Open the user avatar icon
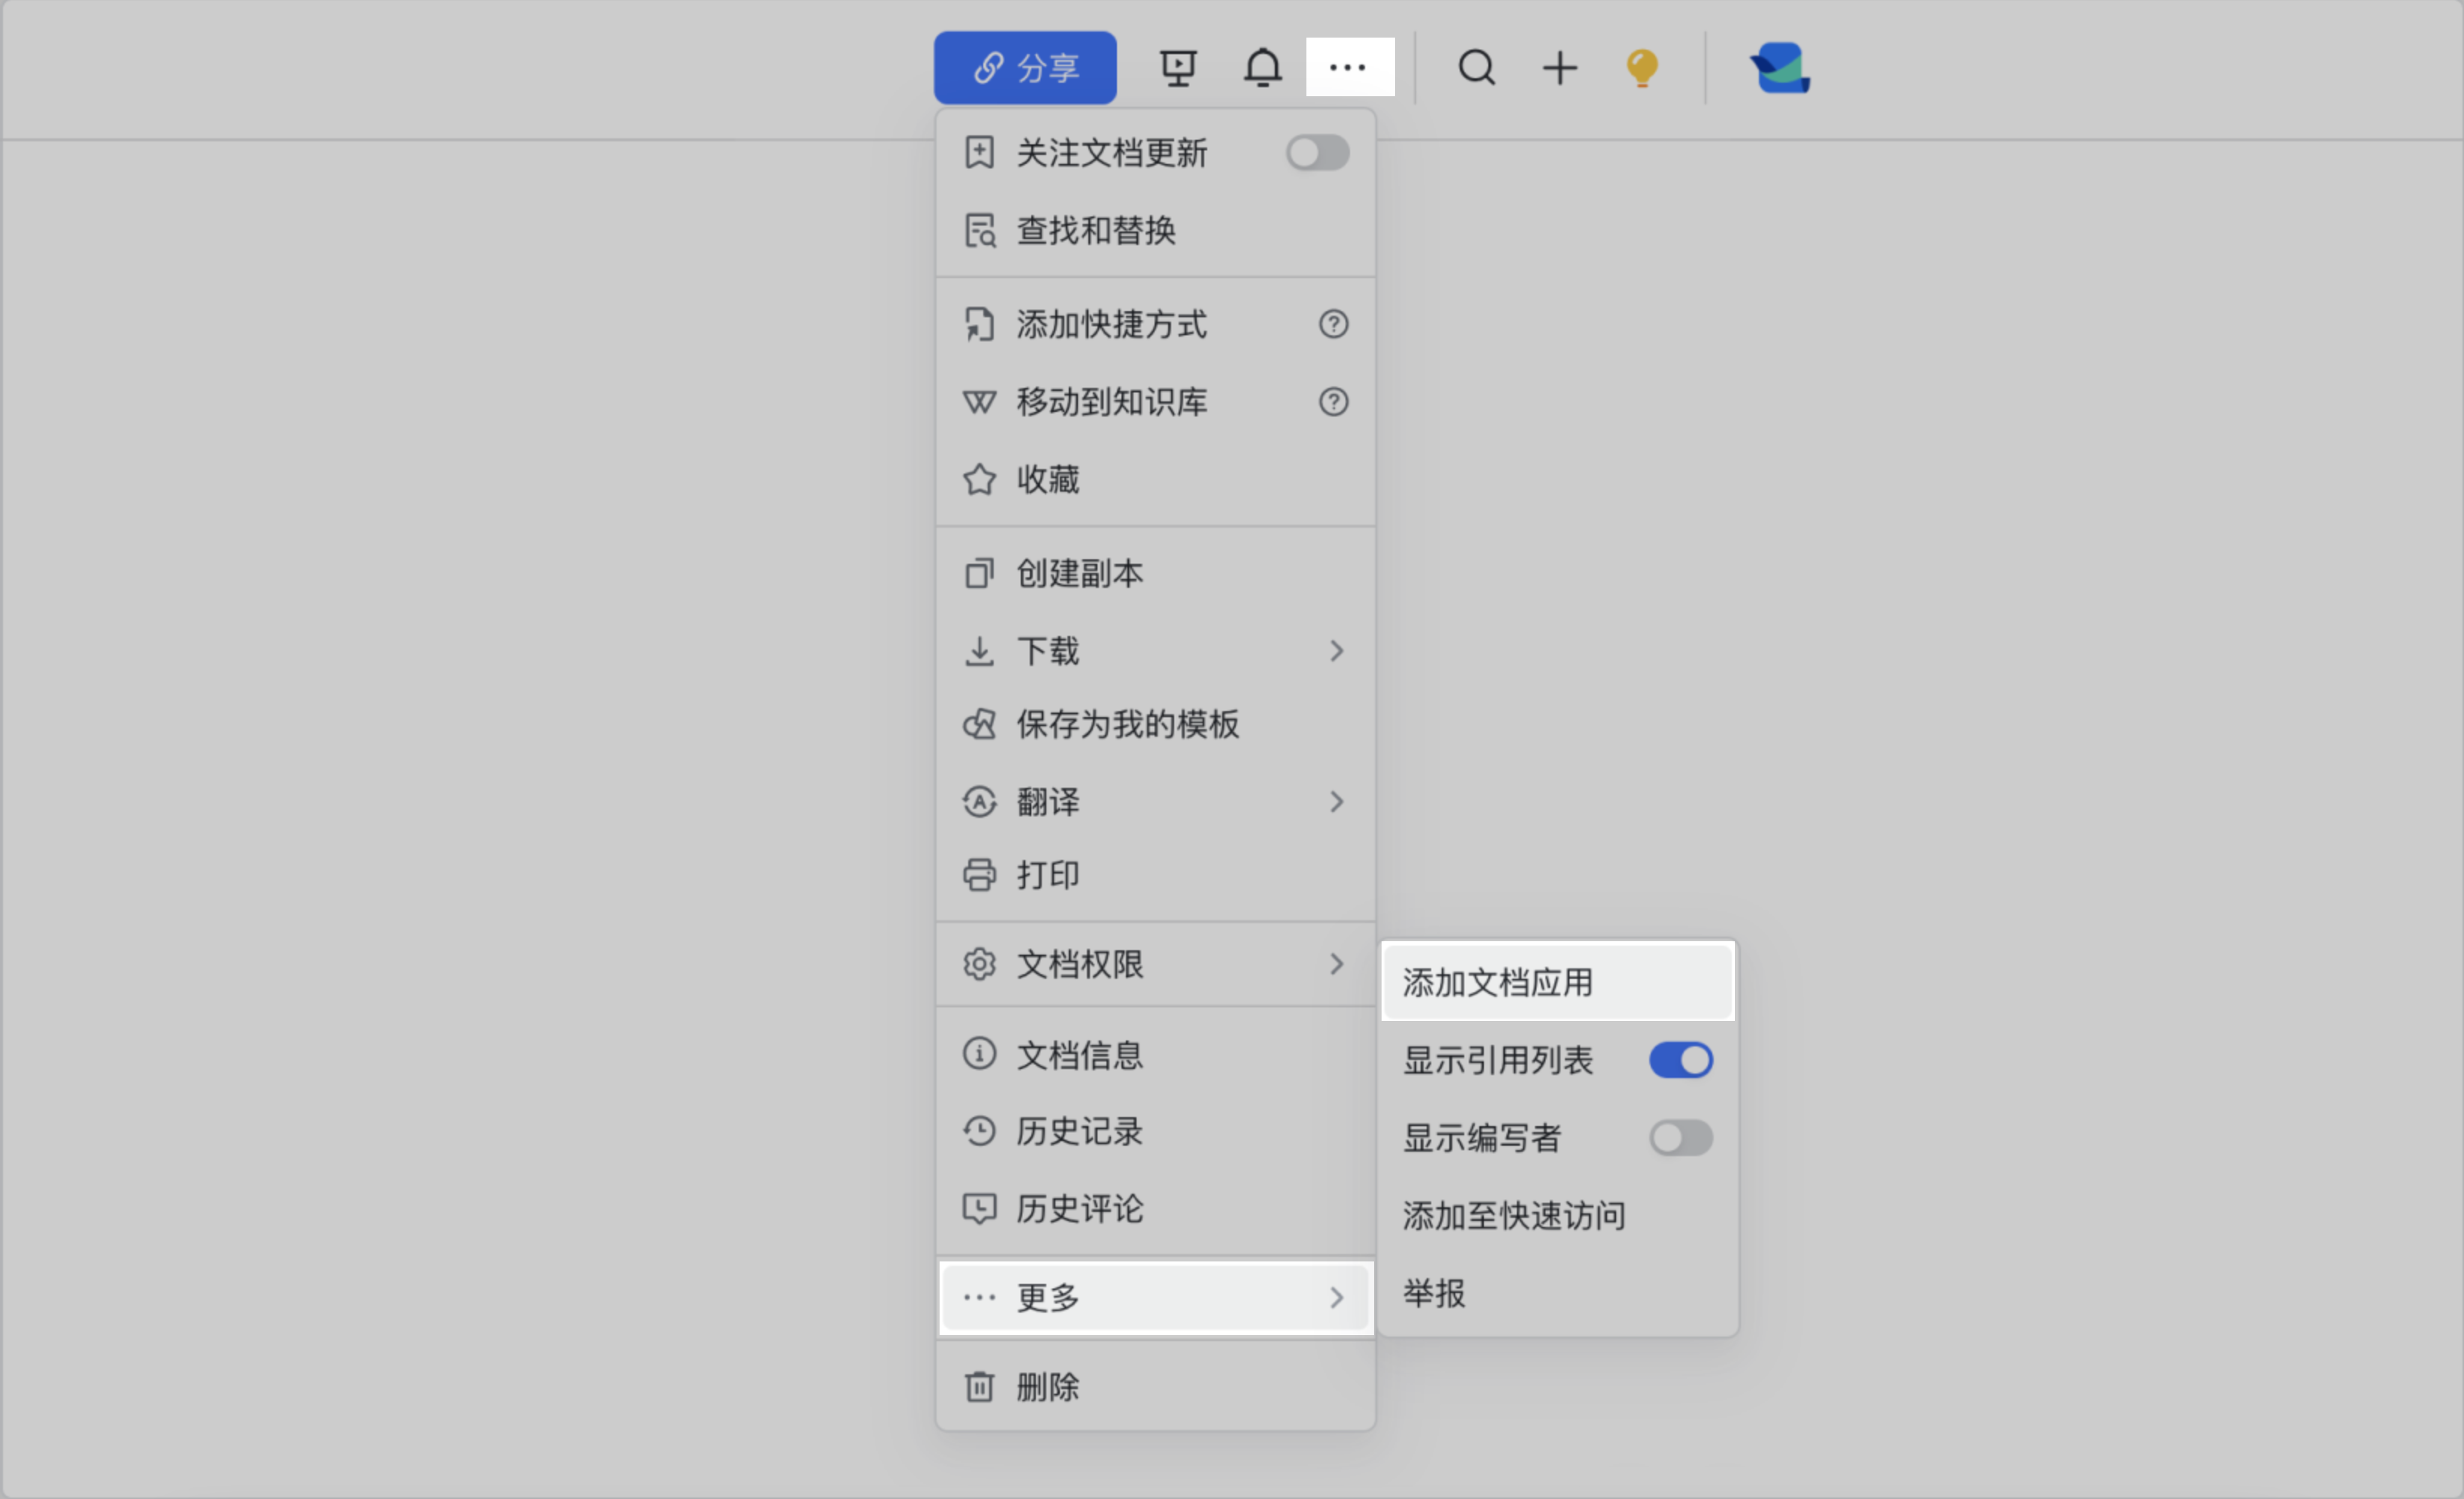 [1780, 68]
